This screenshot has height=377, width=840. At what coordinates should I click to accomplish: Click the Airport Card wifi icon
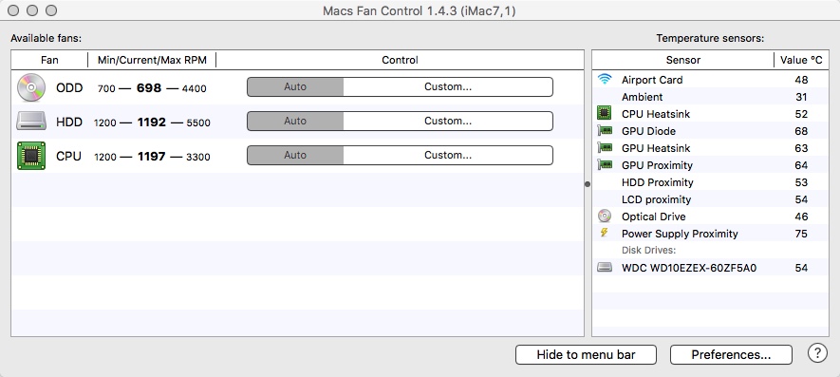click(605, 80)
